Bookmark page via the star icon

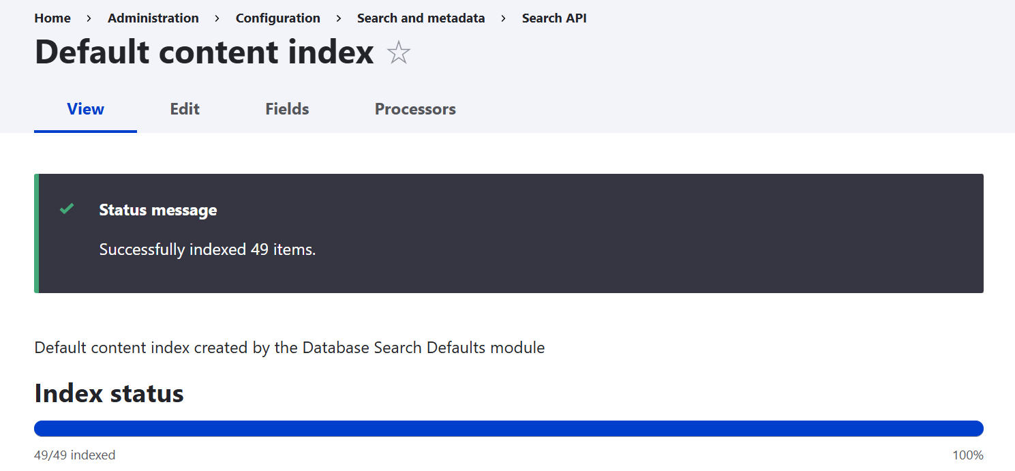point(398,52)
